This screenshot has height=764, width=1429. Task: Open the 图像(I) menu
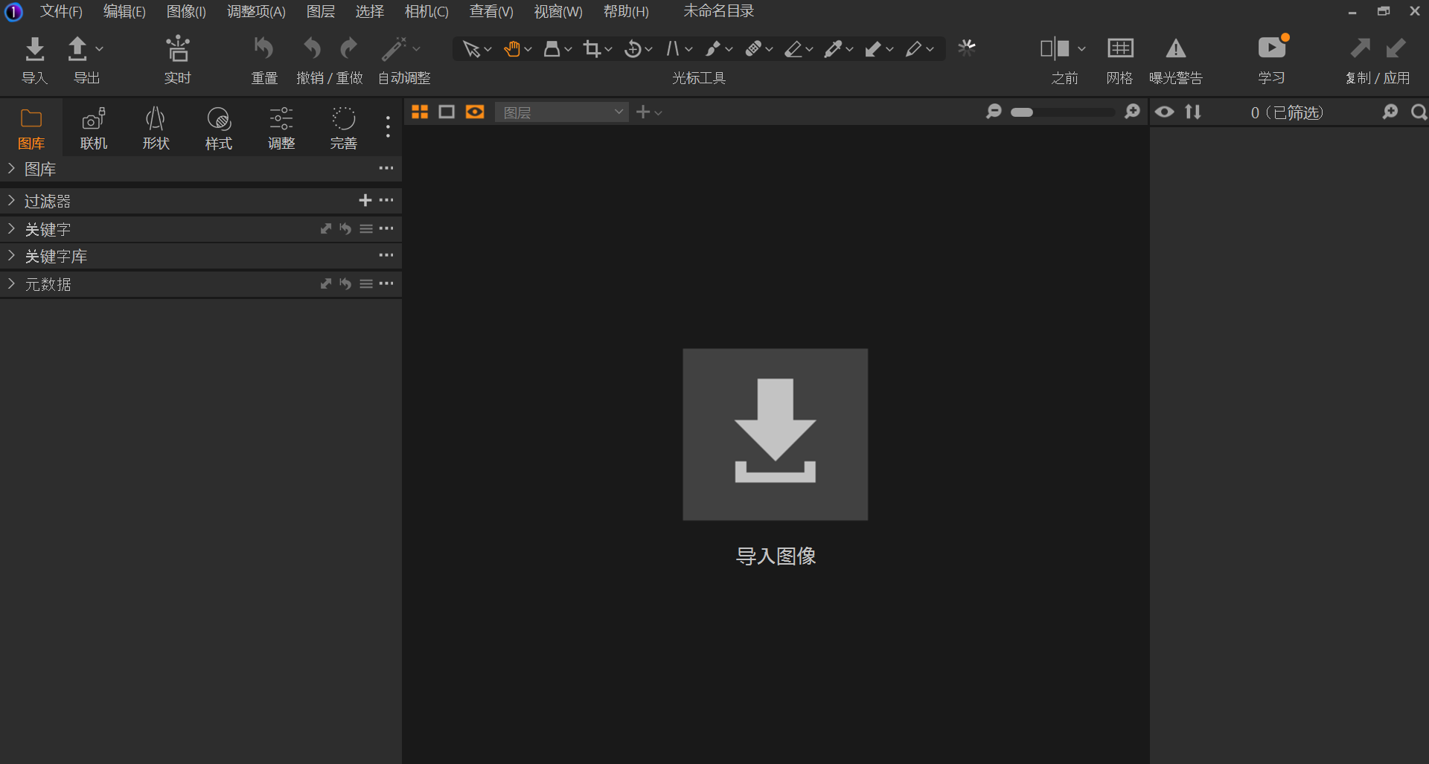pos(186,11)
